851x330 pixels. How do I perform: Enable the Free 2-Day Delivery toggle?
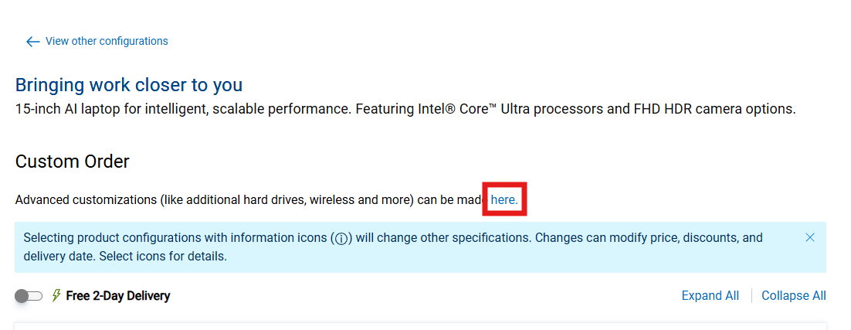(x=28, y=296)
